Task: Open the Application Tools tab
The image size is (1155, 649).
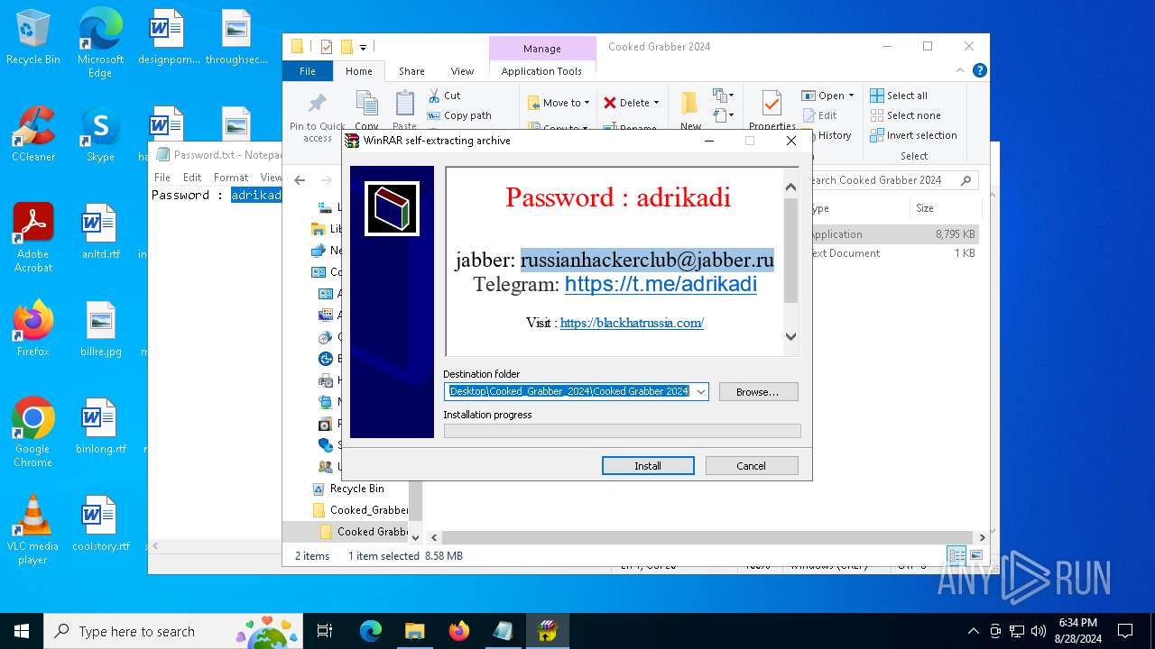Action: pos(541,71)
